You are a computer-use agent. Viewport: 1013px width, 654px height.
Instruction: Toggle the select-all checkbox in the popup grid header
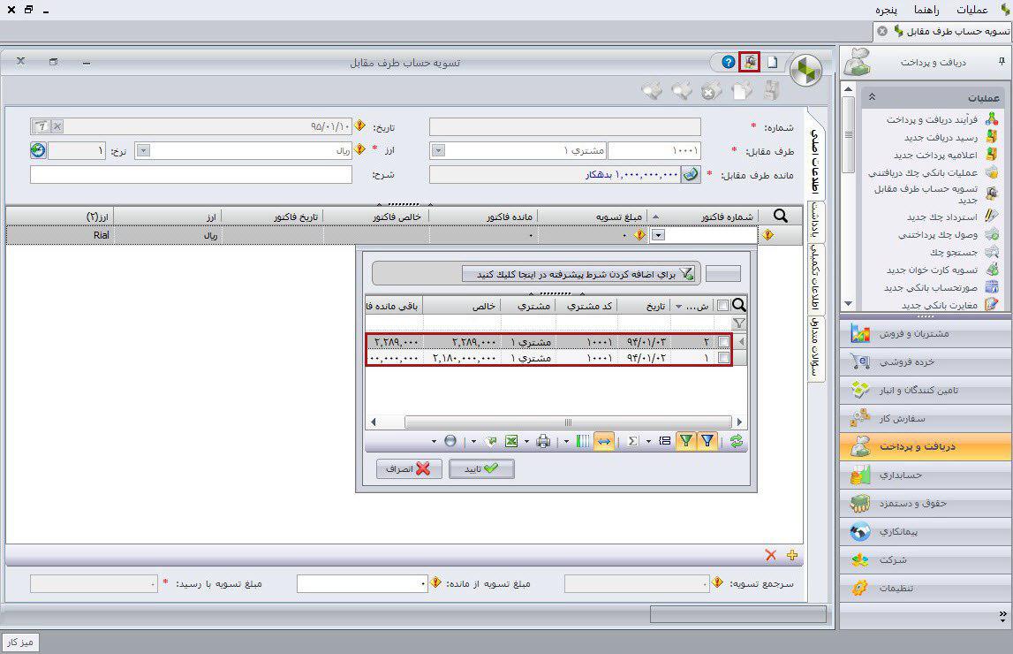point(723,306)
